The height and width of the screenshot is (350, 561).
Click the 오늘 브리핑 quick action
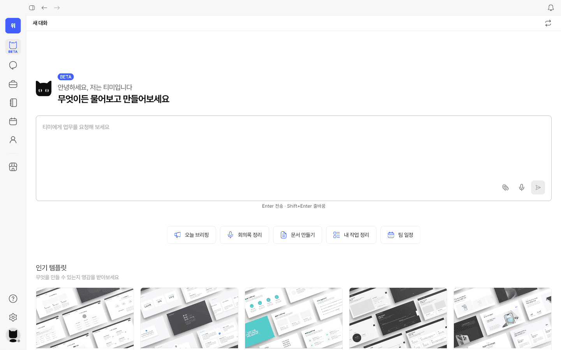[x=191, y=235]
